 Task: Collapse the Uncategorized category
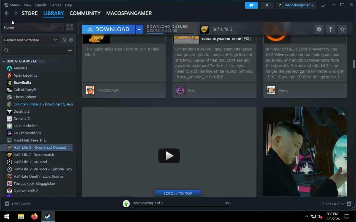point(4,61)
